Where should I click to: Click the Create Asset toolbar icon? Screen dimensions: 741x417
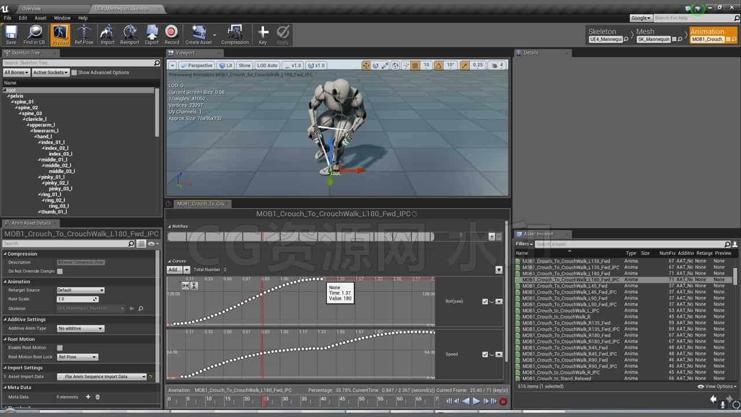[x=199, y=35]
